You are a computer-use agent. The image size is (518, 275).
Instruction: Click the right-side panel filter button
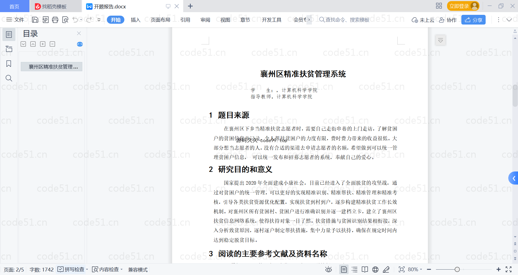[x=441, y=40]
